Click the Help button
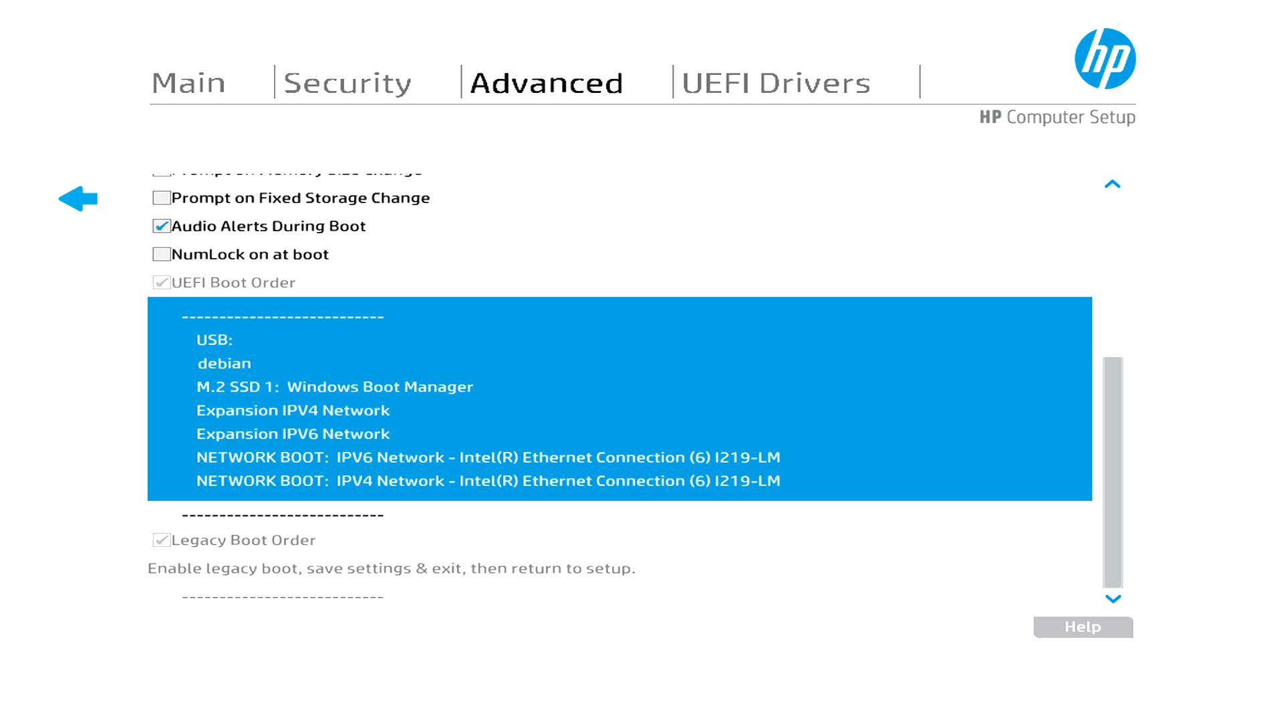Viewport: 1283px width, 722px height. 1083,627
